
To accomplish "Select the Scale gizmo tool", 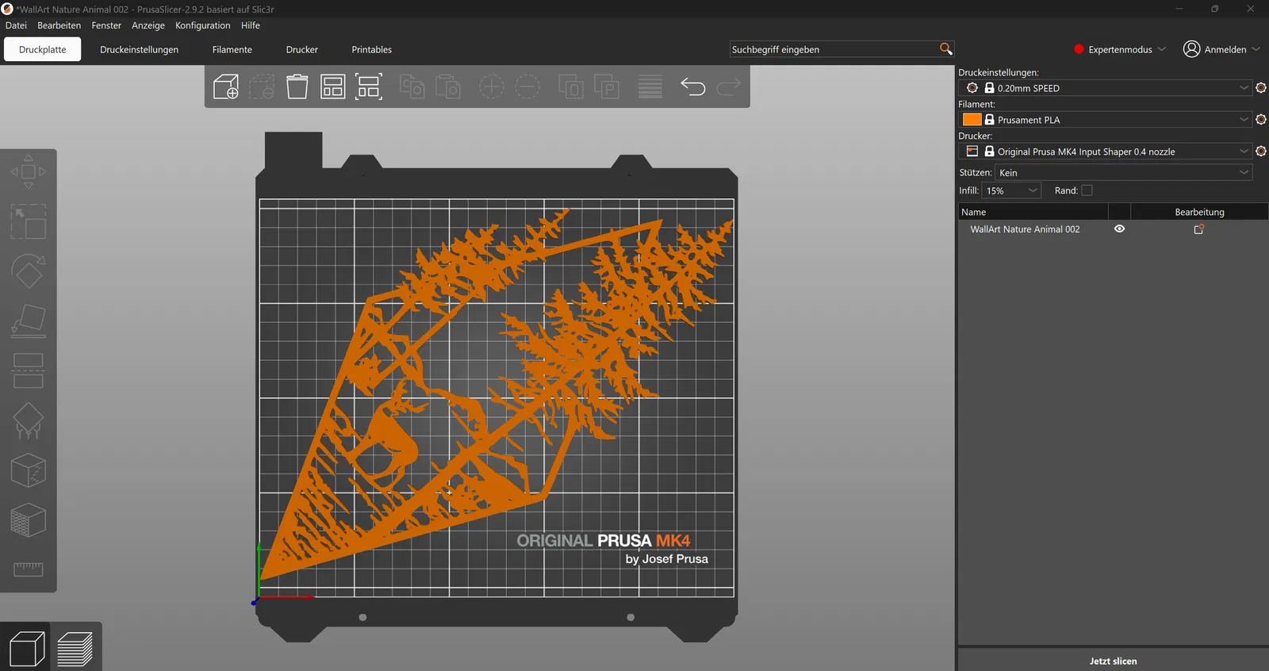I will coord(29,222).
